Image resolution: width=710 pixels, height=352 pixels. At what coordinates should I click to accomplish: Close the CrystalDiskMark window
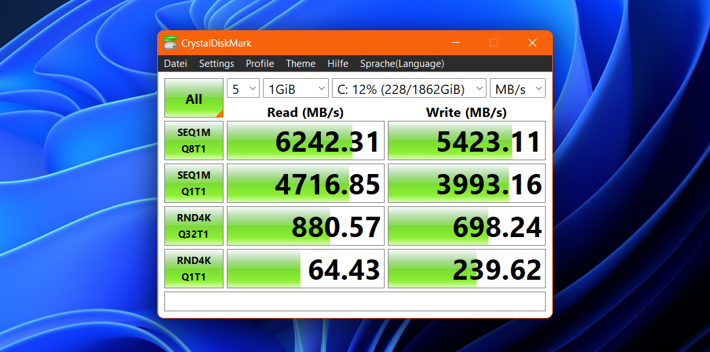coord(532,43)
